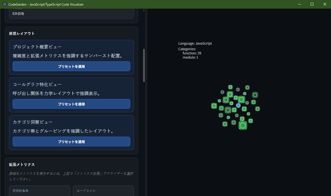Screen dimensions: 331x196
Task: Click the topmost-left green node of cluster
Action: coord(230,87)
